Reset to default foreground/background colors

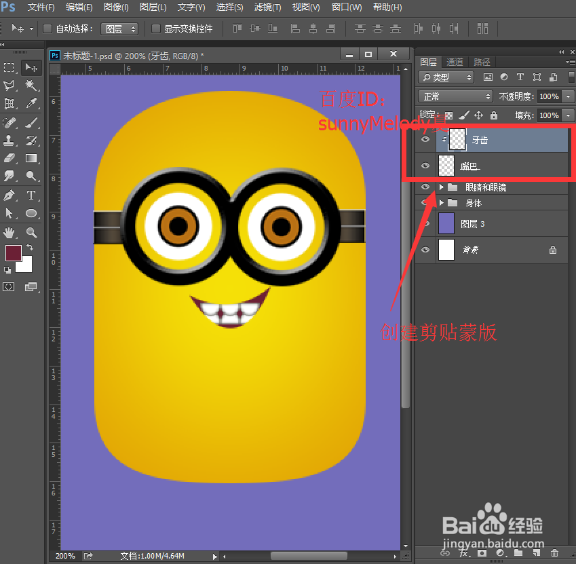coord(7,270)
